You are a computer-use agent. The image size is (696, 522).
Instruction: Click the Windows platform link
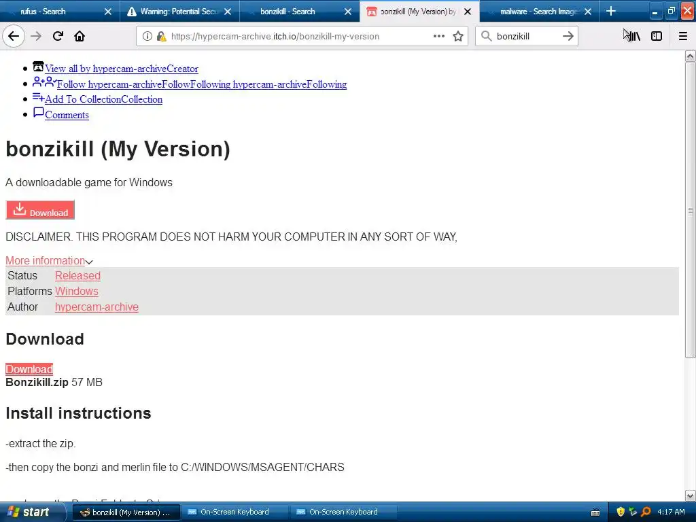point(76,291)
